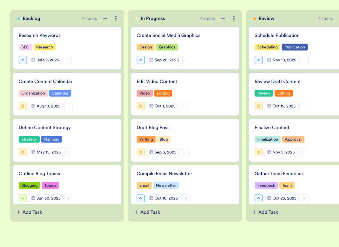Toggle the priority arrow on Schedule Publication
The height and width of the screenshot is (247, 339).
pos(259,60)
